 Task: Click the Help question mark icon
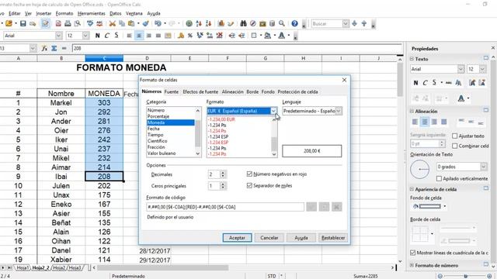(295, 23)
